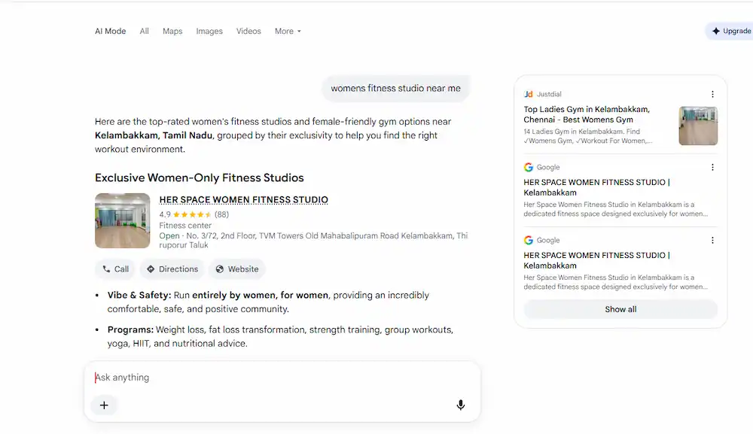This screenshot has width=753, height=434.
Task: Open options menu for first Google result
Action: [712, 167]
